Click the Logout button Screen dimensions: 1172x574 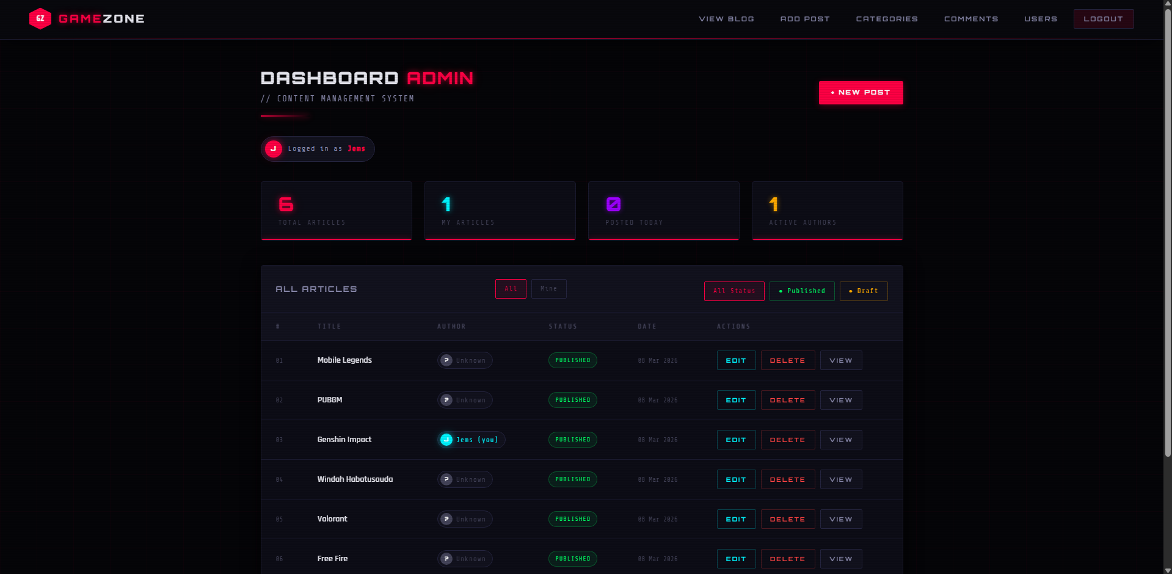(x=1104, y=19)
